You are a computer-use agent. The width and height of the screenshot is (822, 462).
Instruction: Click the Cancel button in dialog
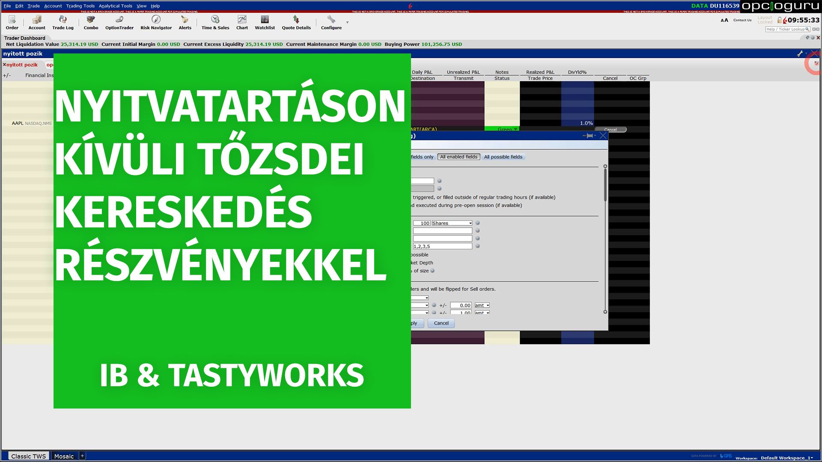coord(441,323)
